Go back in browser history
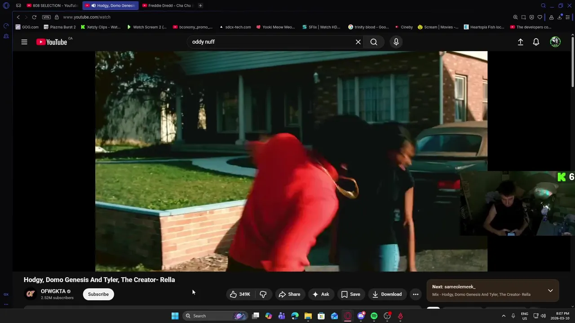The height and width of the screenshot is (323, 575). 18,17
